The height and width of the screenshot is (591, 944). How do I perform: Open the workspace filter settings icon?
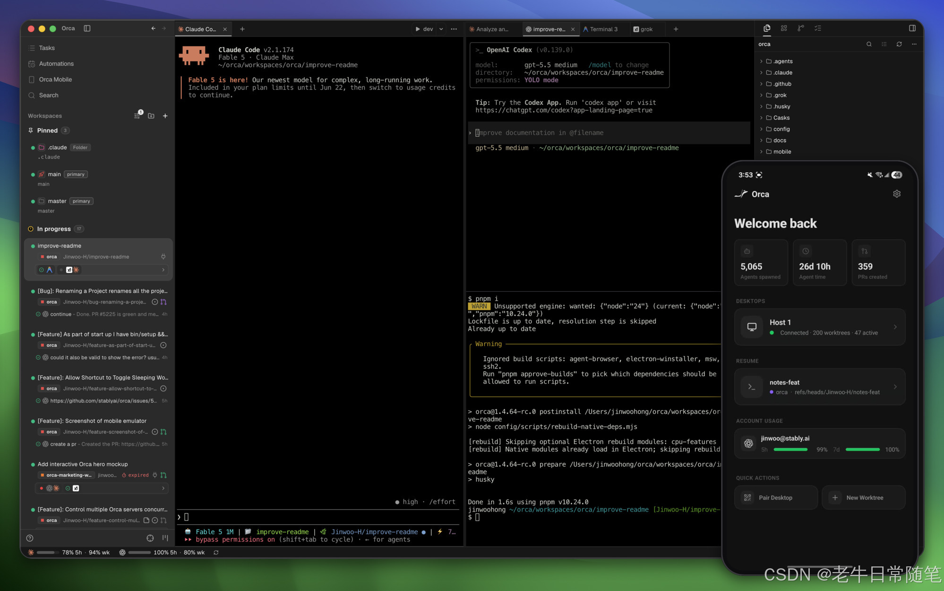[x=137, y=115]
